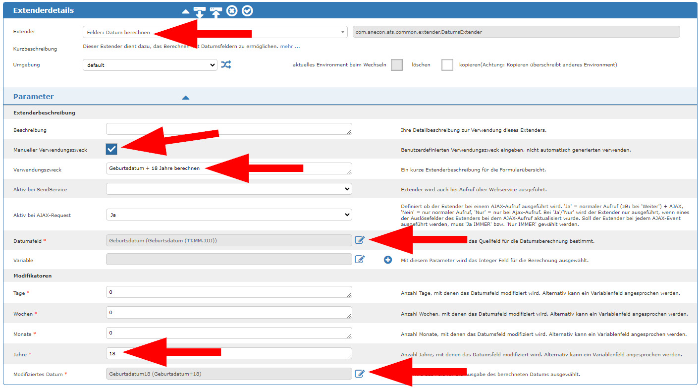This screenshot has height=388, width=700.
Task: Click the extender class name field com.anecon.afs
Action: [516, 32]
